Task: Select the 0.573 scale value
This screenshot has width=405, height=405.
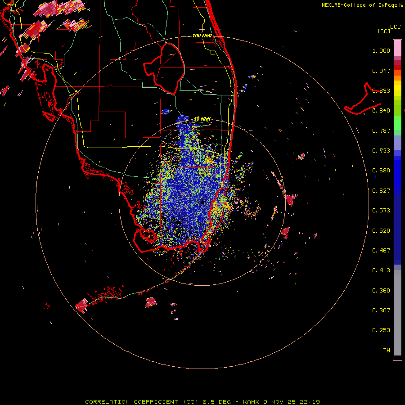Action: click(381, 211)
